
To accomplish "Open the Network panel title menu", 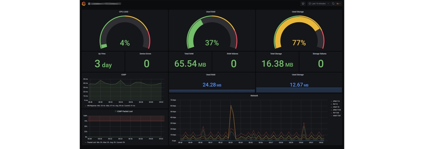I will point(254,96).
